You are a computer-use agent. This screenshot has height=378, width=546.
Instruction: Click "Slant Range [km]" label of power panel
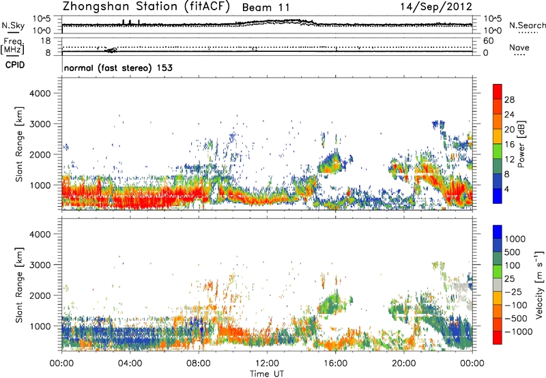coord(20,144)
